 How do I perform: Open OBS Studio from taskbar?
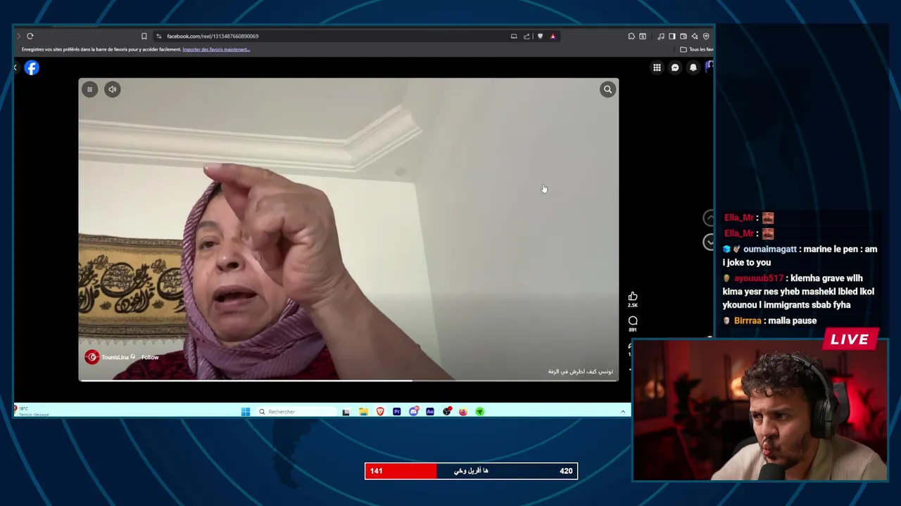pyautogui.click(x=447, y=412)
